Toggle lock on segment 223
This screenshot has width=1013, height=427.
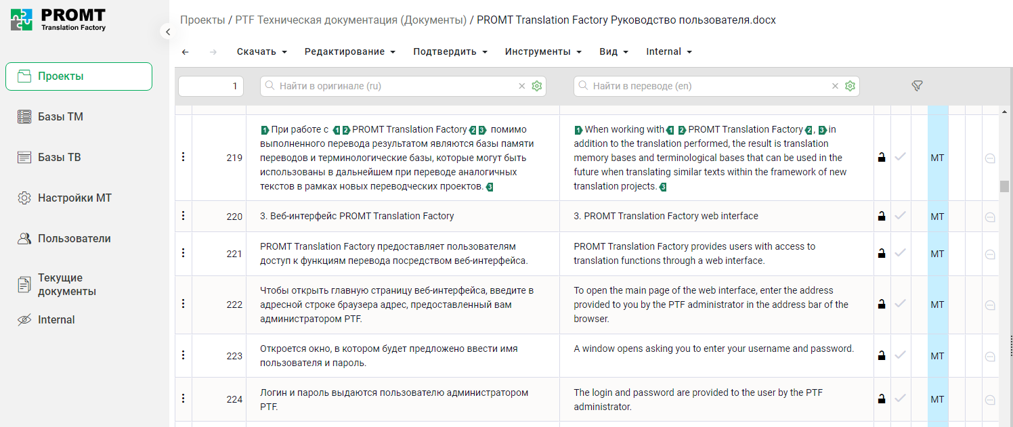click(882, 355)
